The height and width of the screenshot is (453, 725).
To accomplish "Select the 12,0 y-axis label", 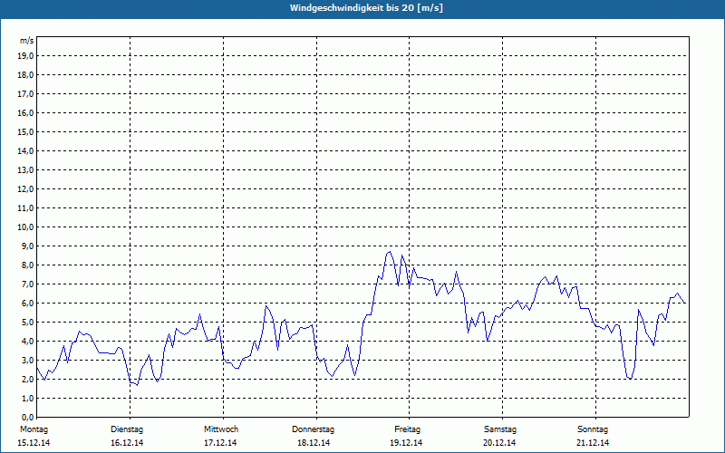I will coord(25,189).
